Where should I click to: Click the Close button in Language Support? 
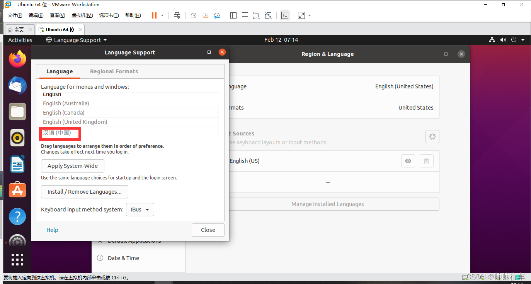tap(208, 230)
